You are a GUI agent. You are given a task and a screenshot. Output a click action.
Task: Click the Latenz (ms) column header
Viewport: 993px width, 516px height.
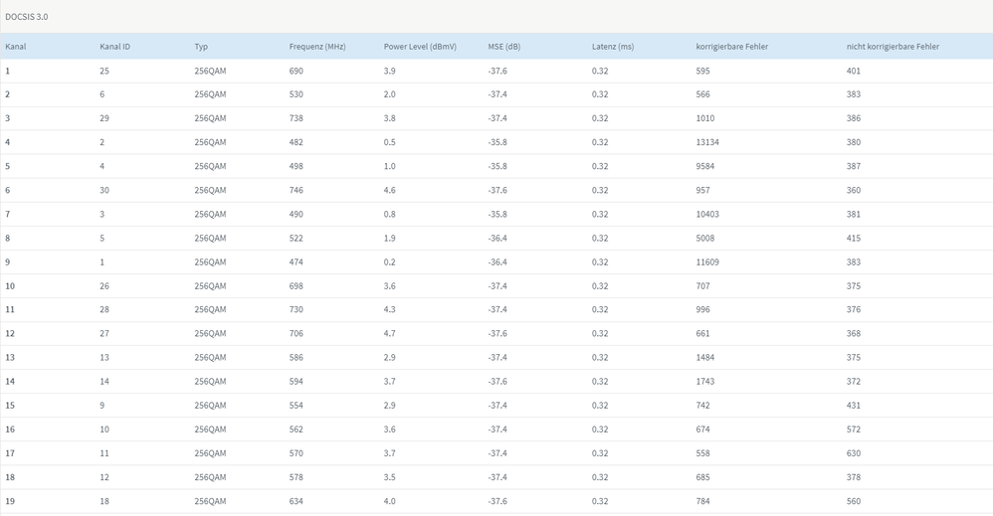(x=612, y=47)
